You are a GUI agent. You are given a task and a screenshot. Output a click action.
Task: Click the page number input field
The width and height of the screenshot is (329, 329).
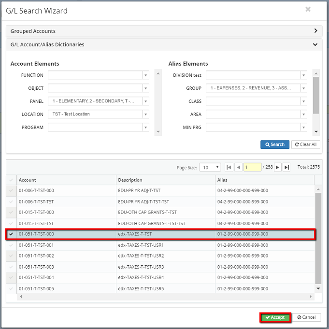252,167
